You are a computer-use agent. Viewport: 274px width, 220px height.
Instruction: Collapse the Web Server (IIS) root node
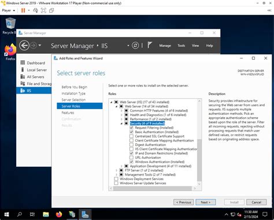(x=111, y=102)
